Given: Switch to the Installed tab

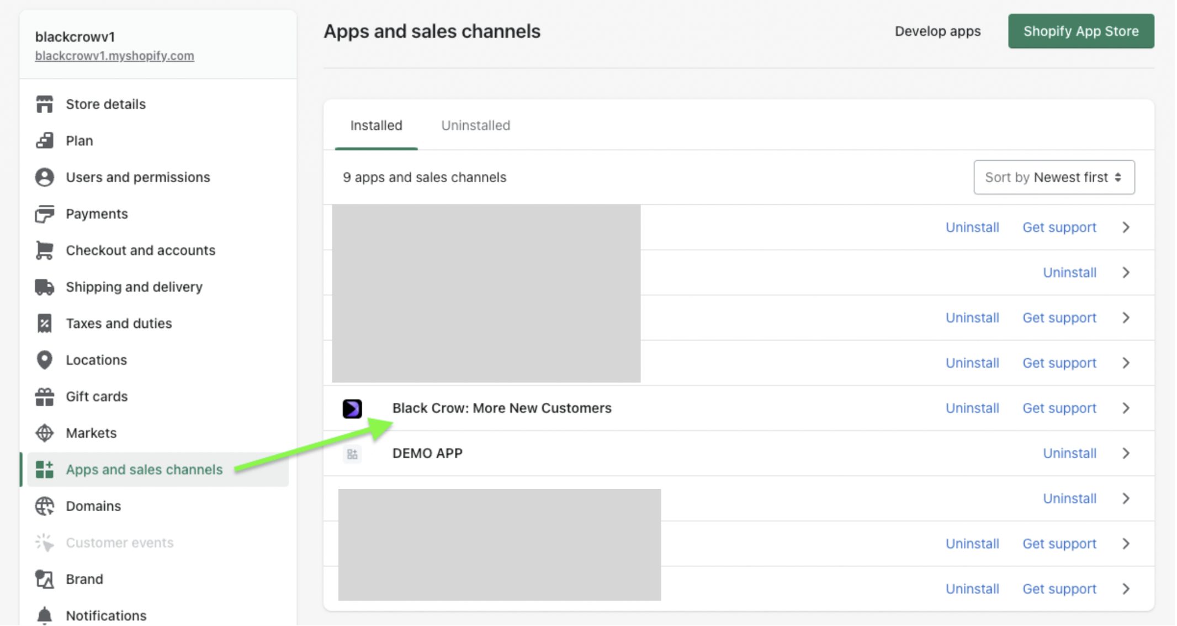Looking at the screenshot, I should point(376,125).
